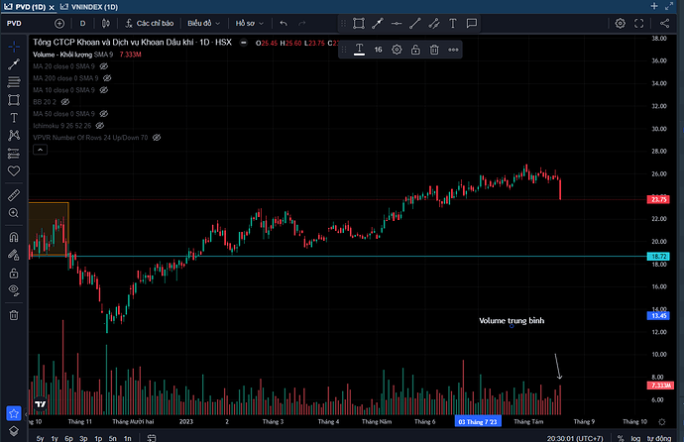Toggle visibility of MA 20 indicator
Image resolution: width=684 pixels, height=442 pixels.
(x=103, y=65)
